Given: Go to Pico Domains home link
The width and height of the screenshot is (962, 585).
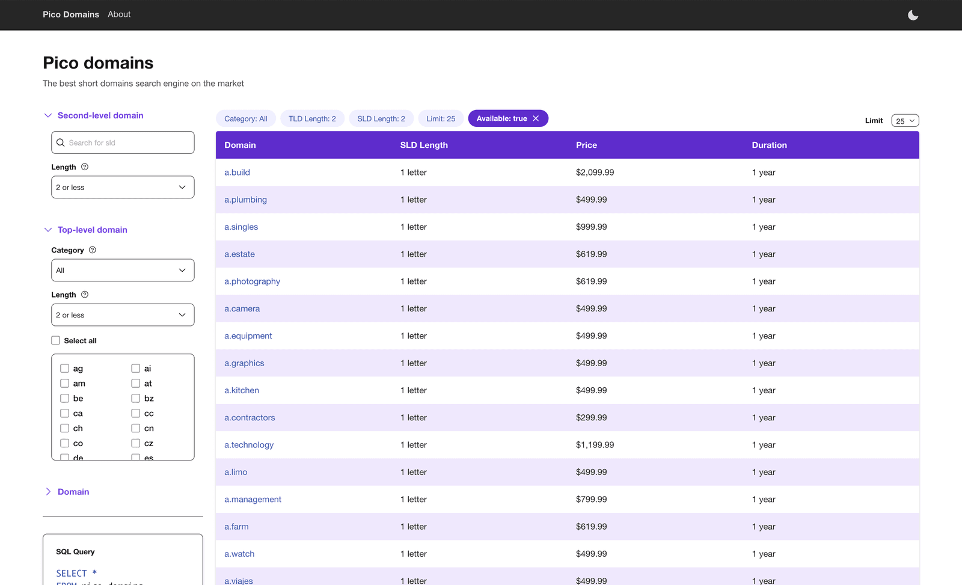Looking at the screenshot, I should tap(71, 14).
